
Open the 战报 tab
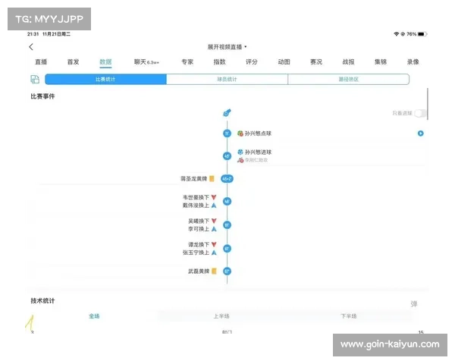(348, 62)
